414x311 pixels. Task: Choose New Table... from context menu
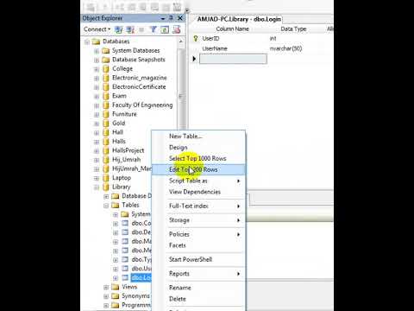(185, 136)
